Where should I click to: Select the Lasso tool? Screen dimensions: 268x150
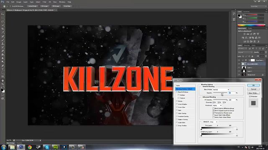click(x=3, y=22)
